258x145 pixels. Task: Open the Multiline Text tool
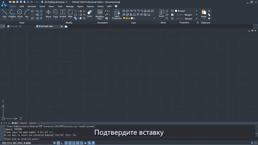[100, 14]
